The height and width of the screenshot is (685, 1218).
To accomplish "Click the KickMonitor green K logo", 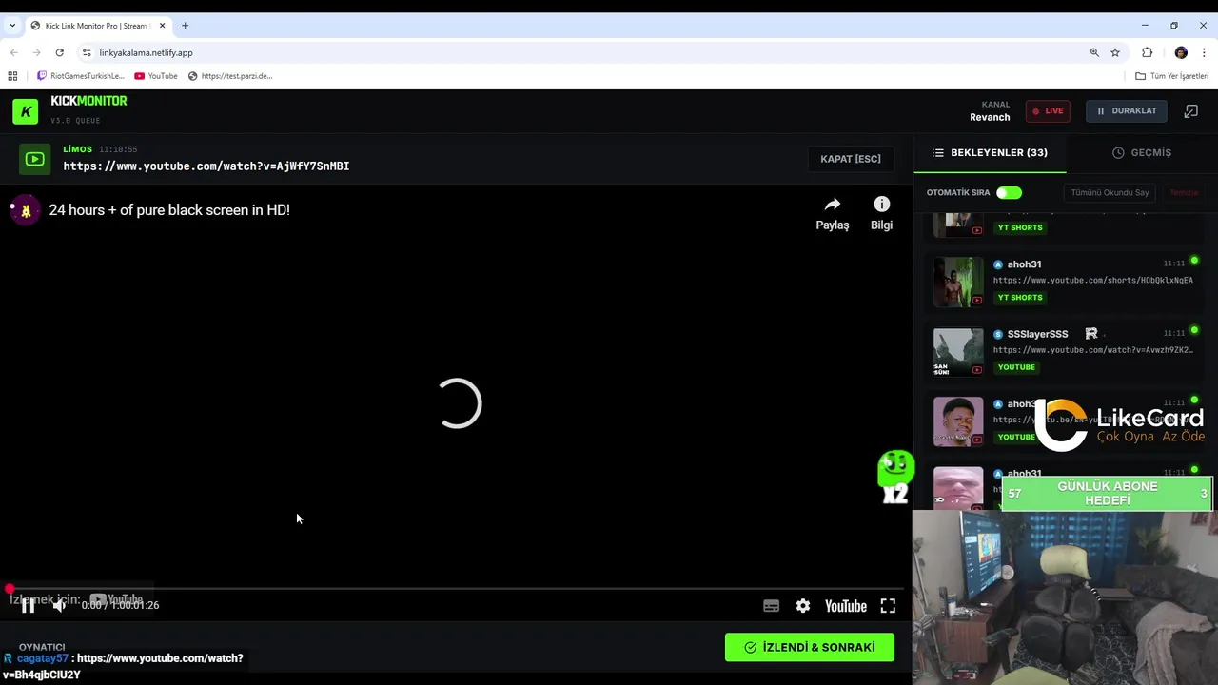I will click(26, 111).
